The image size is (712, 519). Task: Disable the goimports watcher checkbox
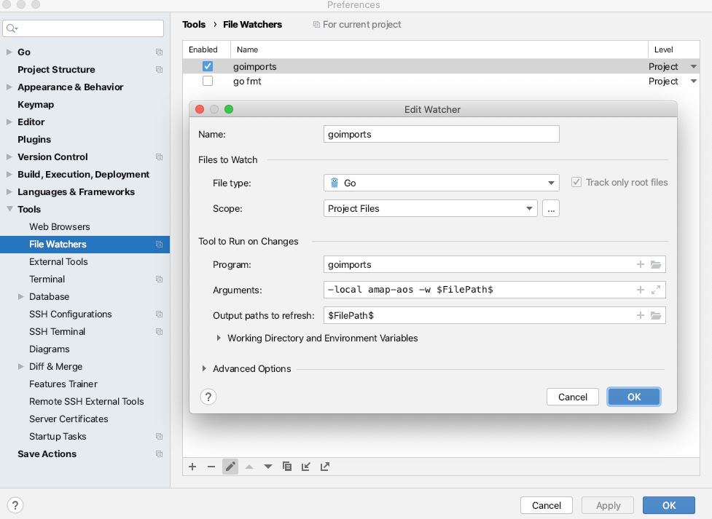click(208, 66)
